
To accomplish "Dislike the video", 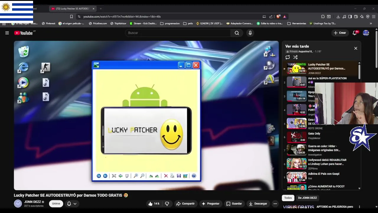I will (167, 204).
